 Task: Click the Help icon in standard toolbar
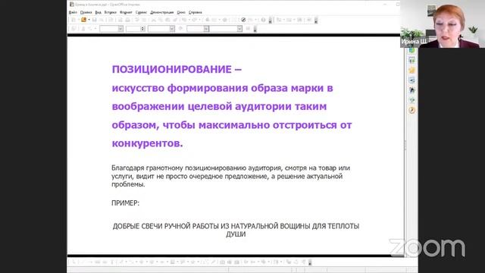[x=263, y=20]
